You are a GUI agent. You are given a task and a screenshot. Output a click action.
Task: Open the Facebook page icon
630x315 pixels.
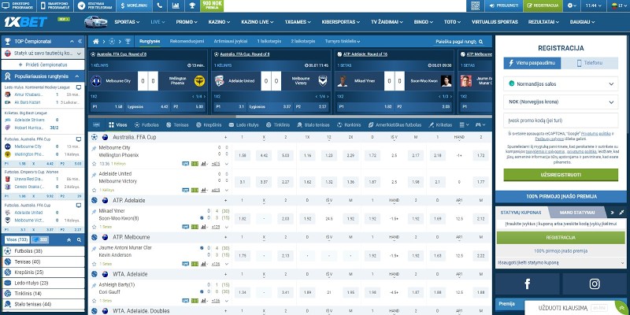[x=527, y=283]
